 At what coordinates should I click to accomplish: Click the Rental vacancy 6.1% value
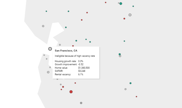(x=81, y=74)
